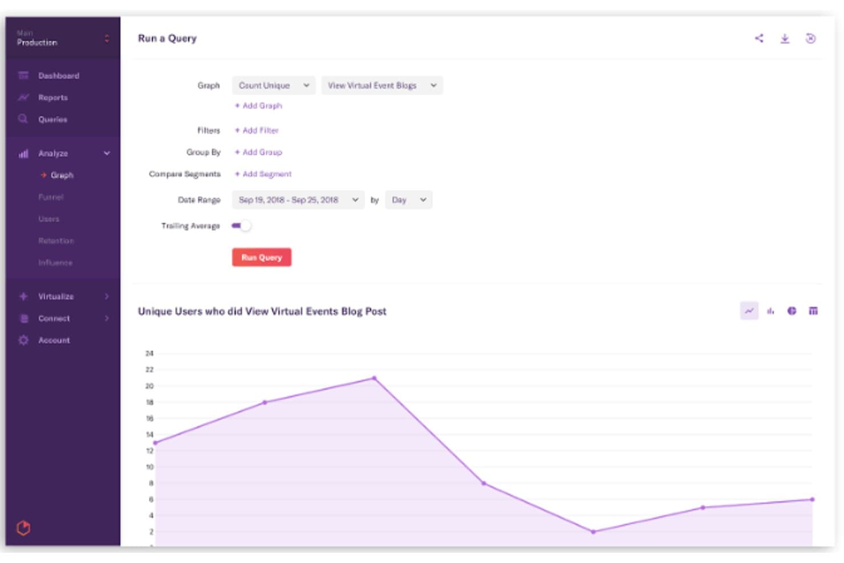Click the Account gear icon
This screenshot has height=563, width=844.
(23, 340)
